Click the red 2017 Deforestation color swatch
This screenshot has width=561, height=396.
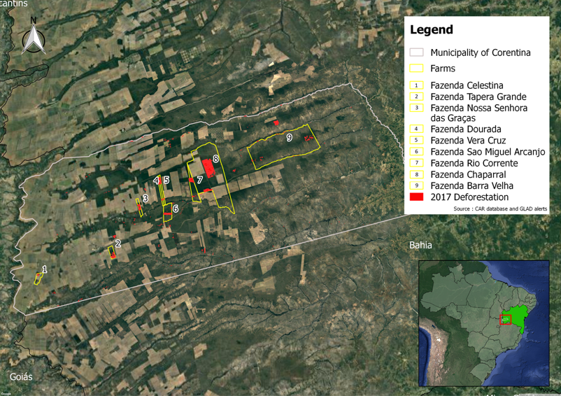pyautogui.click(x=416, y=197)
